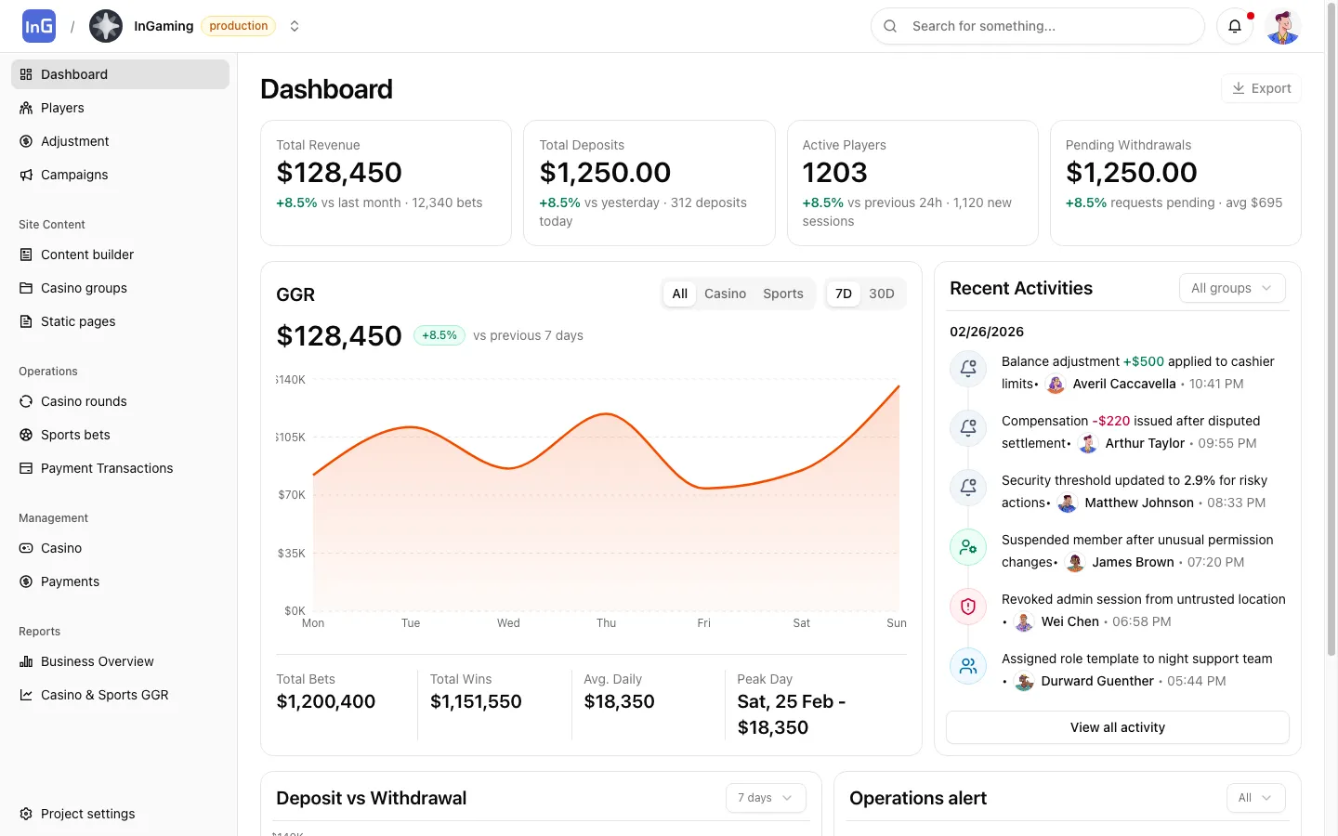Open the All groups dropdown in Recent Activities
This screenshot has width=1338, height=836.
pyautogui.click(x=1231, y=288)
